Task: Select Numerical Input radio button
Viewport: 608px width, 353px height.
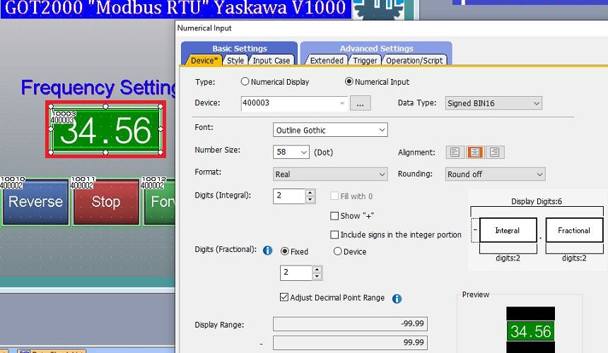Action: pyautogui.click(x=349, y=82)
